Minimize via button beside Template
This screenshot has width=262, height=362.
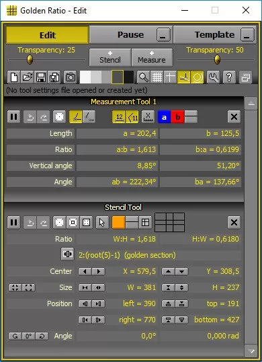pyautogui.click(x=247, y=35)
